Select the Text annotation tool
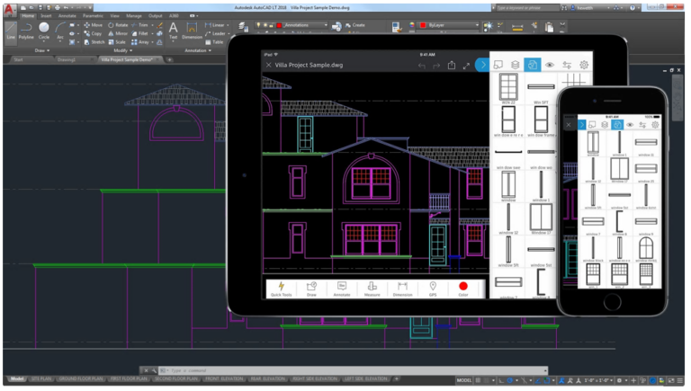 click(173, 31)
